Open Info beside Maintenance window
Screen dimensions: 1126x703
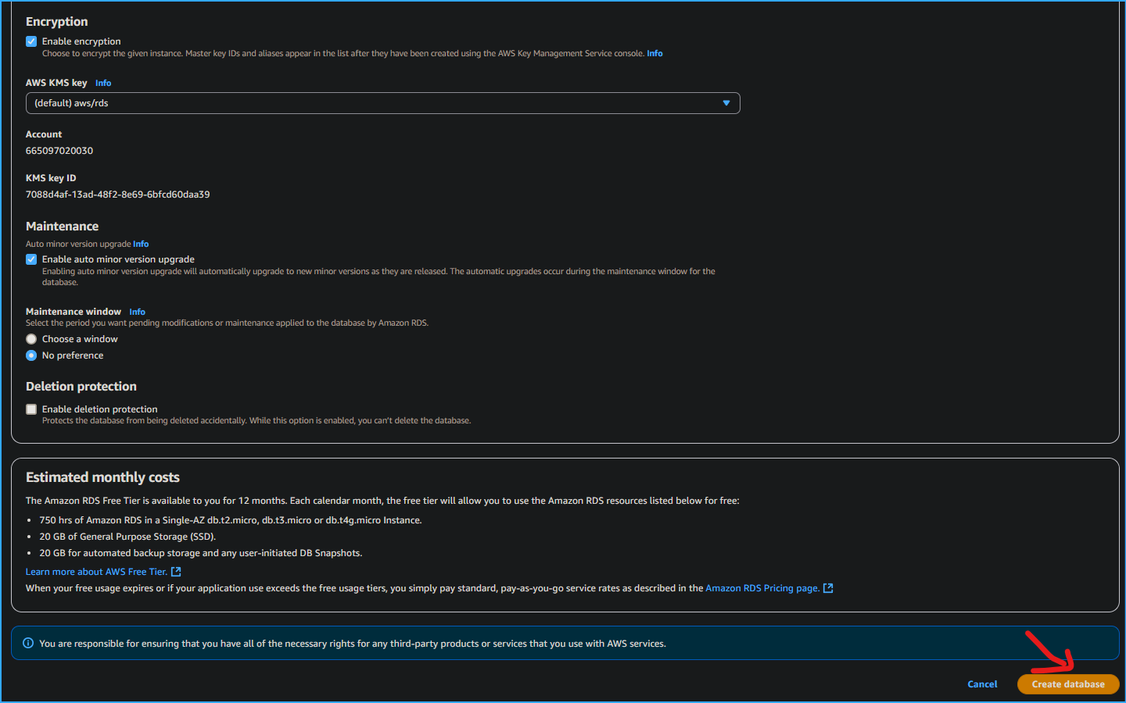(x=137, y=311)
